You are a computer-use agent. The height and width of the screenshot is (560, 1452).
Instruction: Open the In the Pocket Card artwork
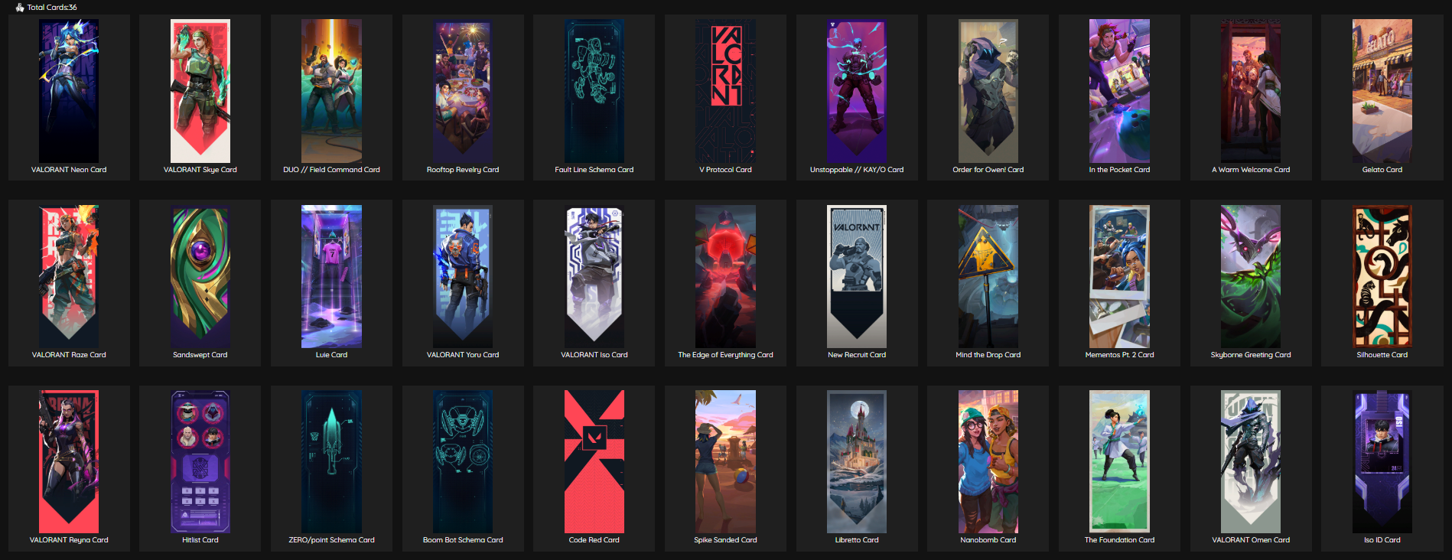click(x=1119, y=91)
